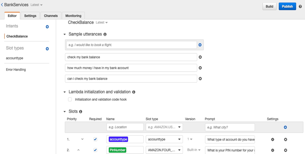Viewport: 305px width, 154px height.
Task: Select the CheckBalance intent in sidebar
Action: [x=17, y=36]
